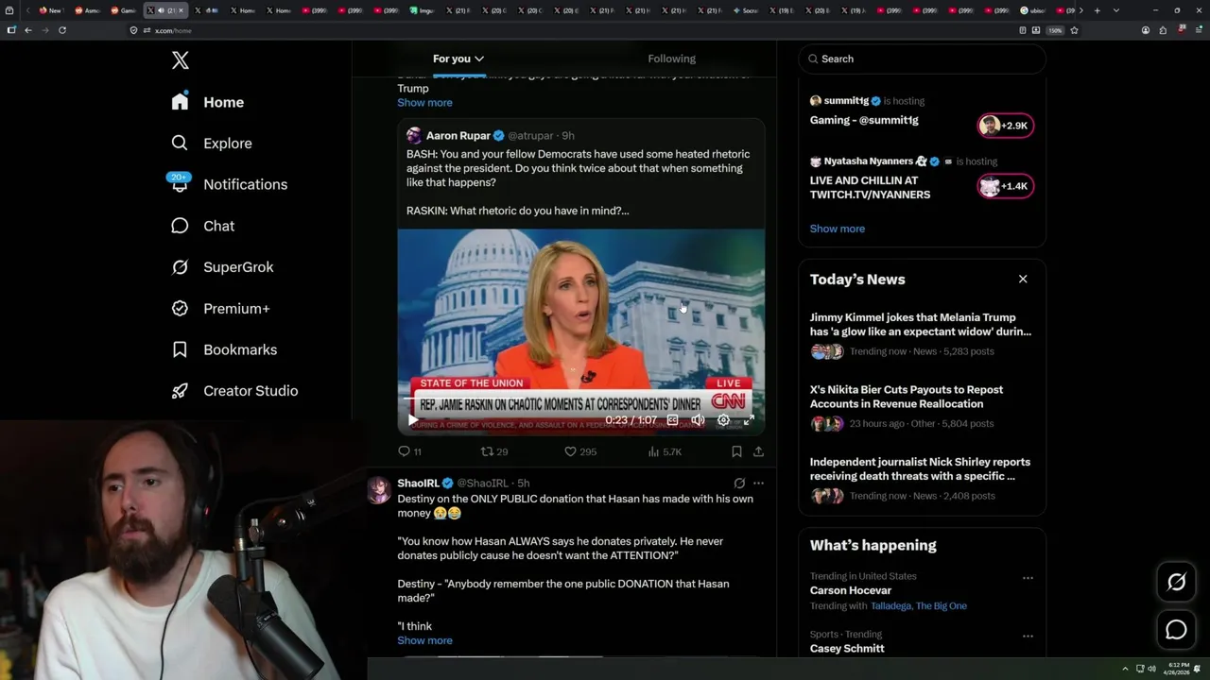Click the X logo in the sidebar
1210x680 pixels.
[x=181, y=60]
